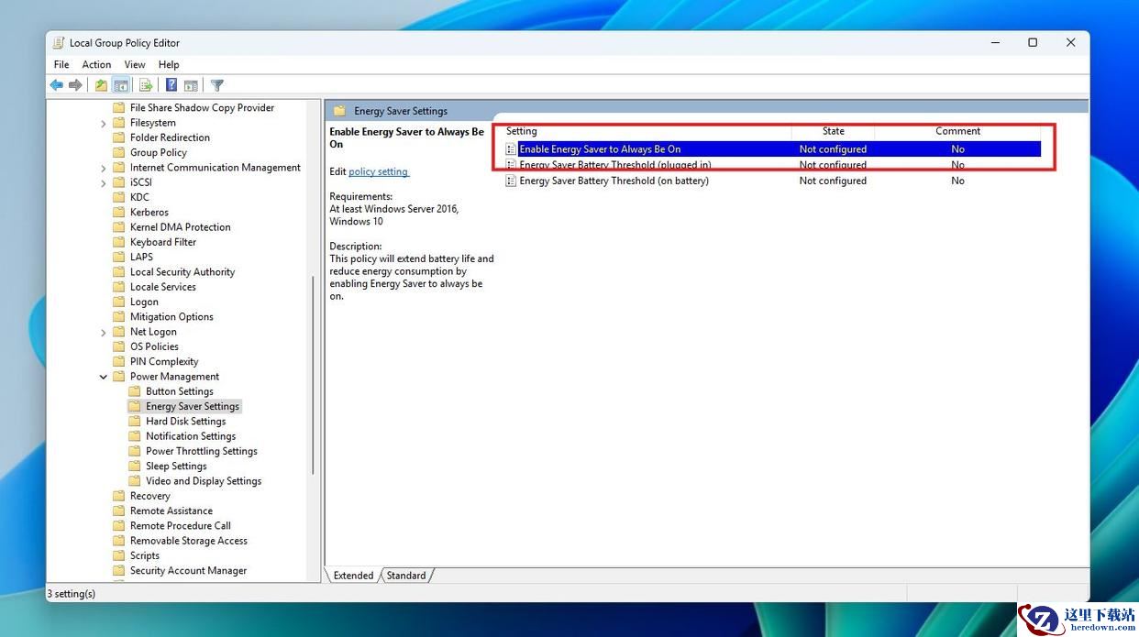Open the View menu

coord(135,64)
